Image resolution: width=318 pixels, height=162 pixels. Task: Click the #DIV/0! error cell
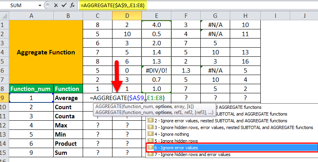(156, 70)
